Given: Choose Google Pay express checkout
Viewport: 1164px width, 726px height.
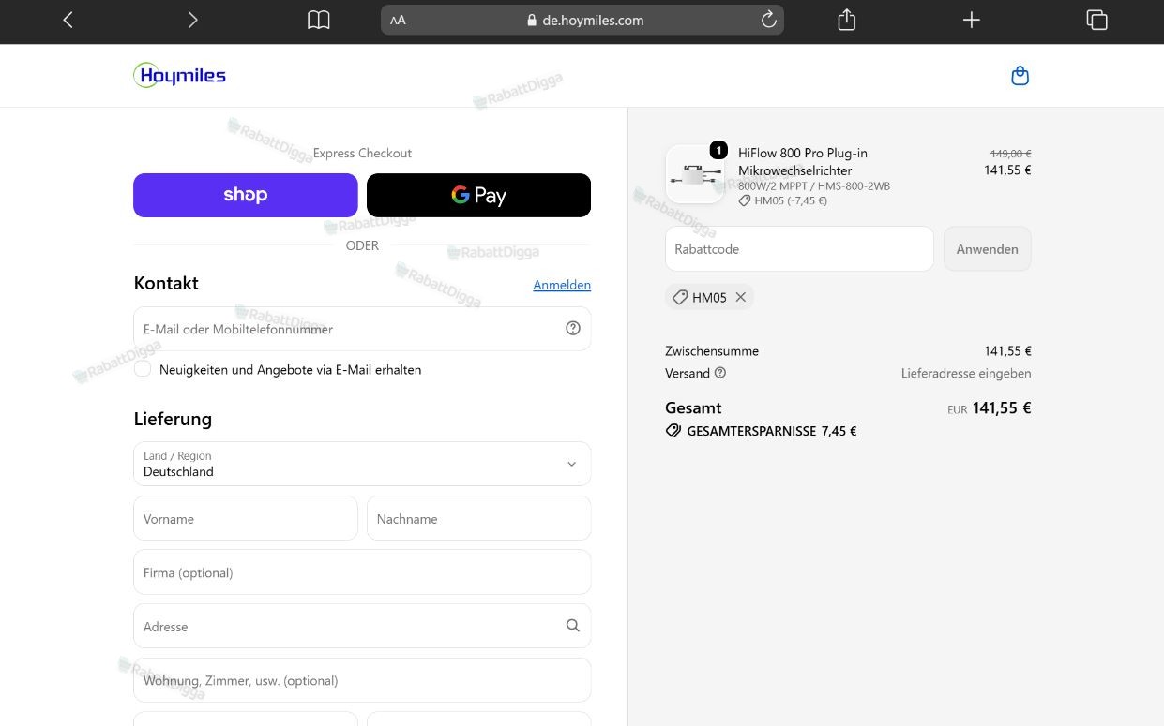Looking at the screenshot, I should [478, 195].
